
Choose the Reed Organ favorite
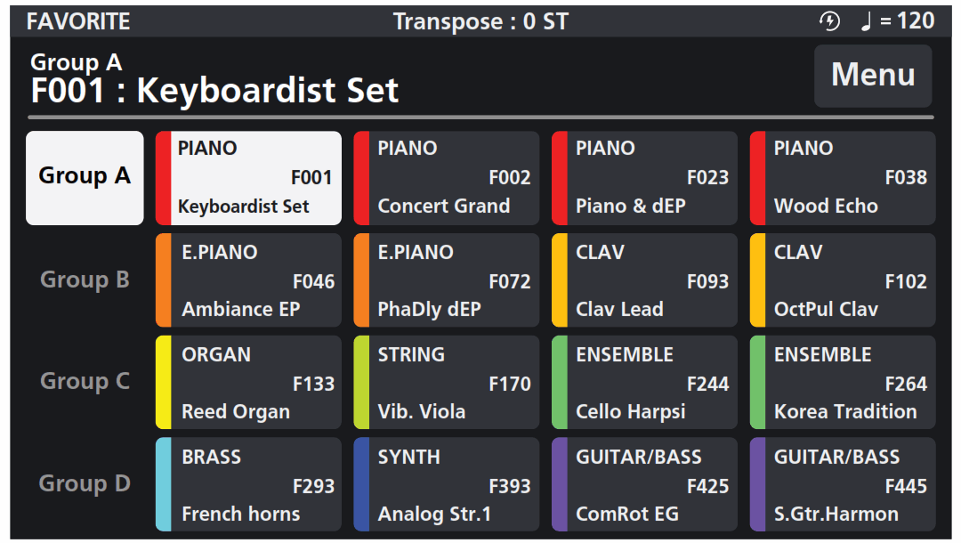click(247, 381)
